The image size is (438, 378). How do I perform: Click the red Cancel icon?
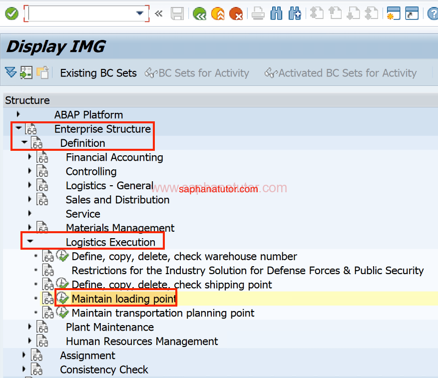pyautogui.click(x=236, y=13)
